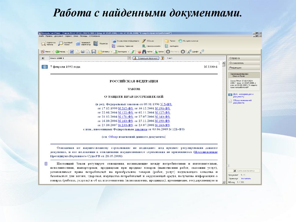
Task: Open the законом hyperlink
Action: [141, 129]
